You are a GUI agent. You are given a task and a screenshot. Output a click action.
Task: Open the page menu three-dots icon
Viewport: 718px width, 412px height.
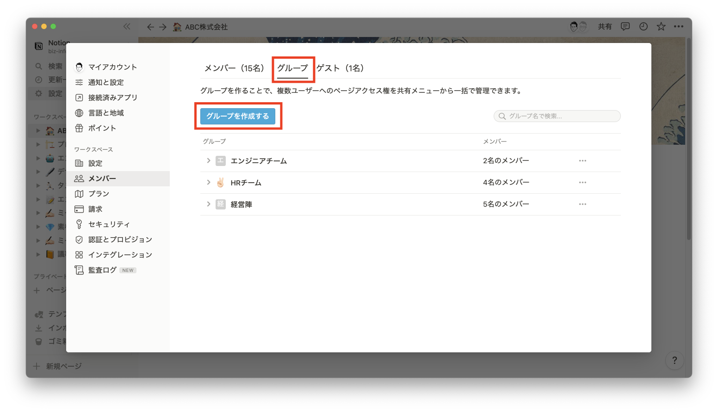[679, 27]
